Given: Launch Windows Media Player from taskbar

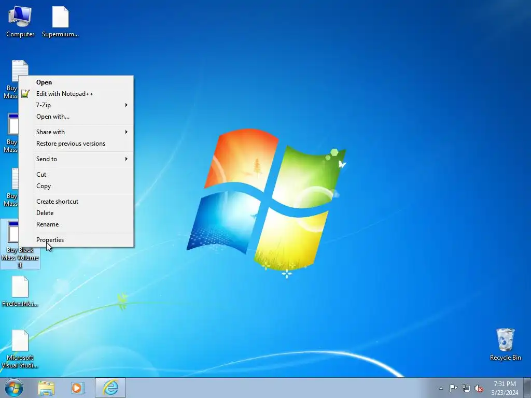Looking at the screenshot, I should point(78,388).
